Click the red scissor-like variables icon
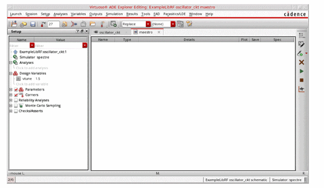This screenshot has height=188, width=324. pyautogui.click(x=74, y=24)
